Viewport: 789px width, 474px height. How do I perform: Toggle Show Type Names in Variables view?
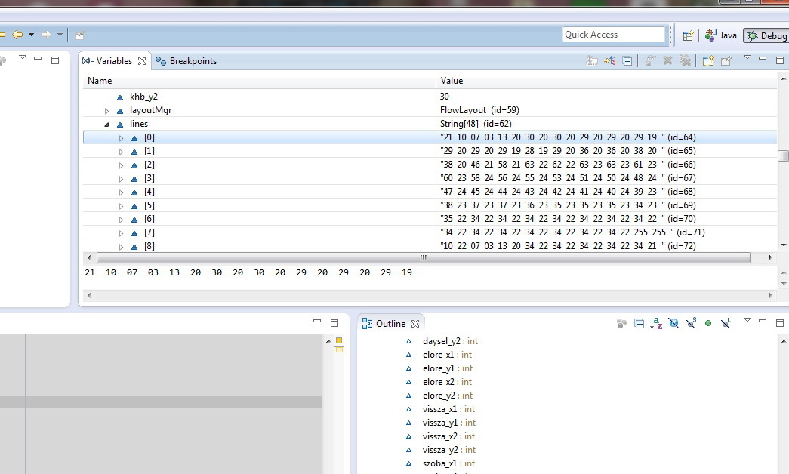tap(592, 61)
